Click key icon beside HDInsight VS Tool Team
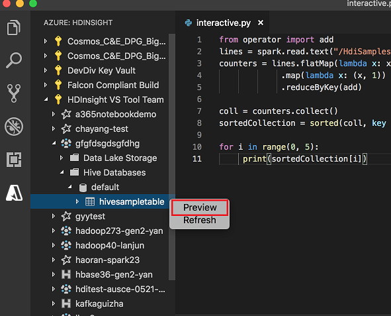This screenshot has width=391, height=316. point(58,99)
